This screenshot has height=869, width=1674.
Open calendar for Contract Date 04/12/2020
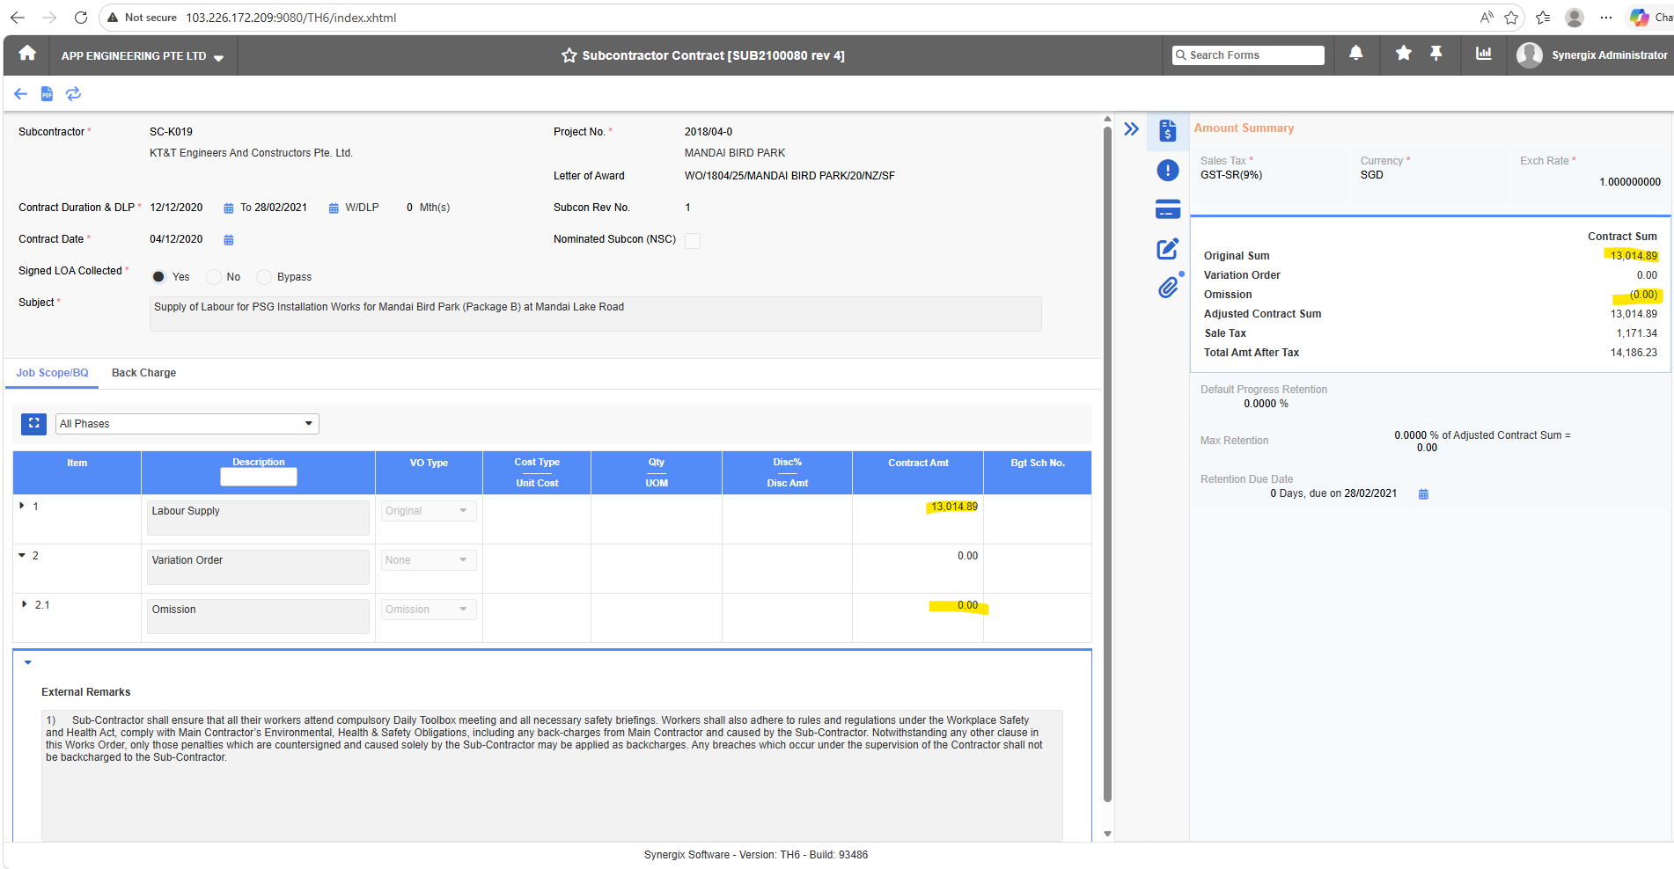click(x=229, y=240)
